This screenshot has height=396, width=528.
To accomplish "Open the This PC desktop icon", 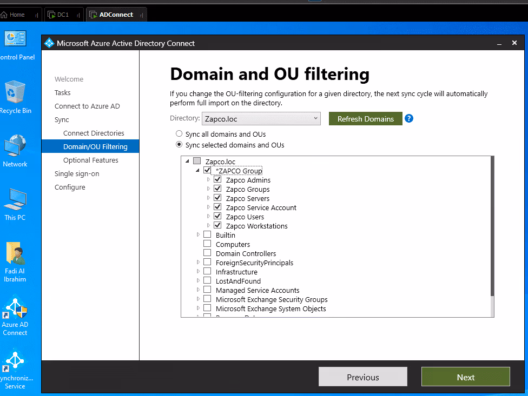I will point(15,199).
